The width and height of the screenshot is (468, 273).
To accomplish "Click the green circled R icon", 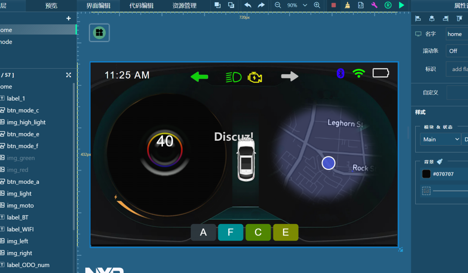I will pyautogui.click(x=388, y=5).
